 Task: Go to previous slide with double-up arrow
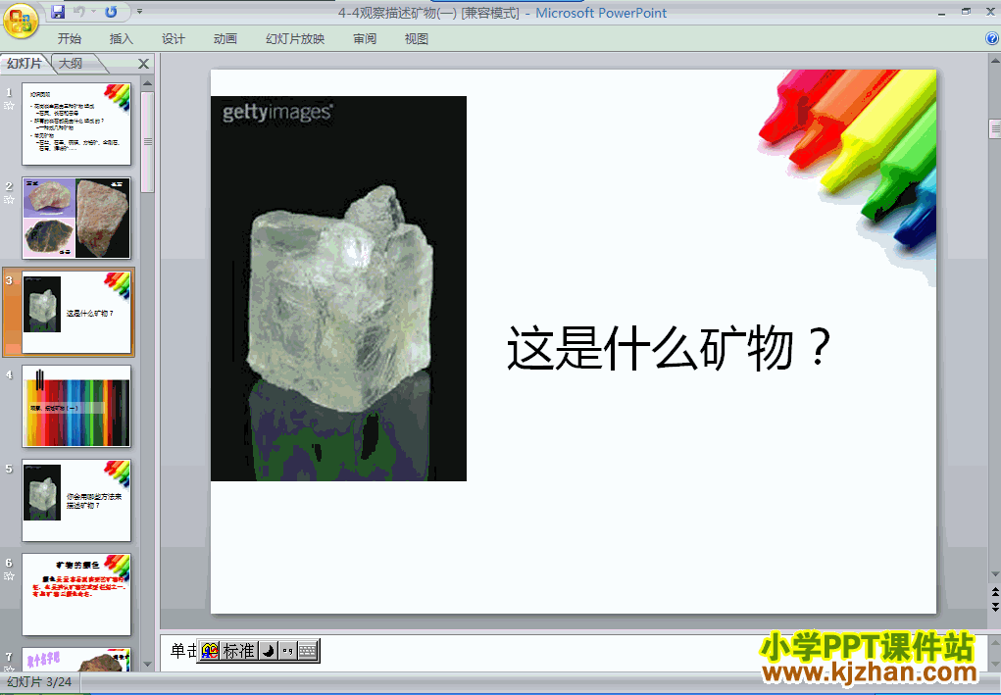pos(994,592)
